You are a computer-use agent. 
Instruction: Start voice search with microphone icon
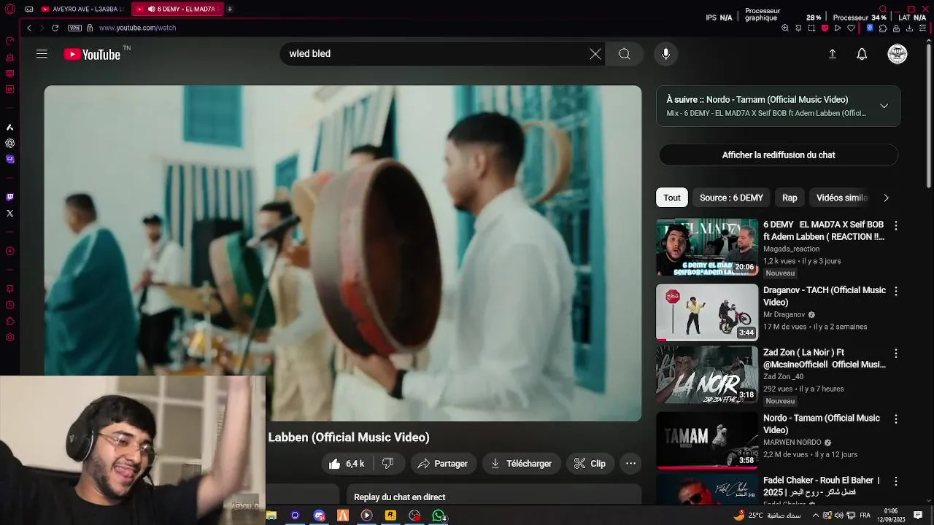pos(665,54)
